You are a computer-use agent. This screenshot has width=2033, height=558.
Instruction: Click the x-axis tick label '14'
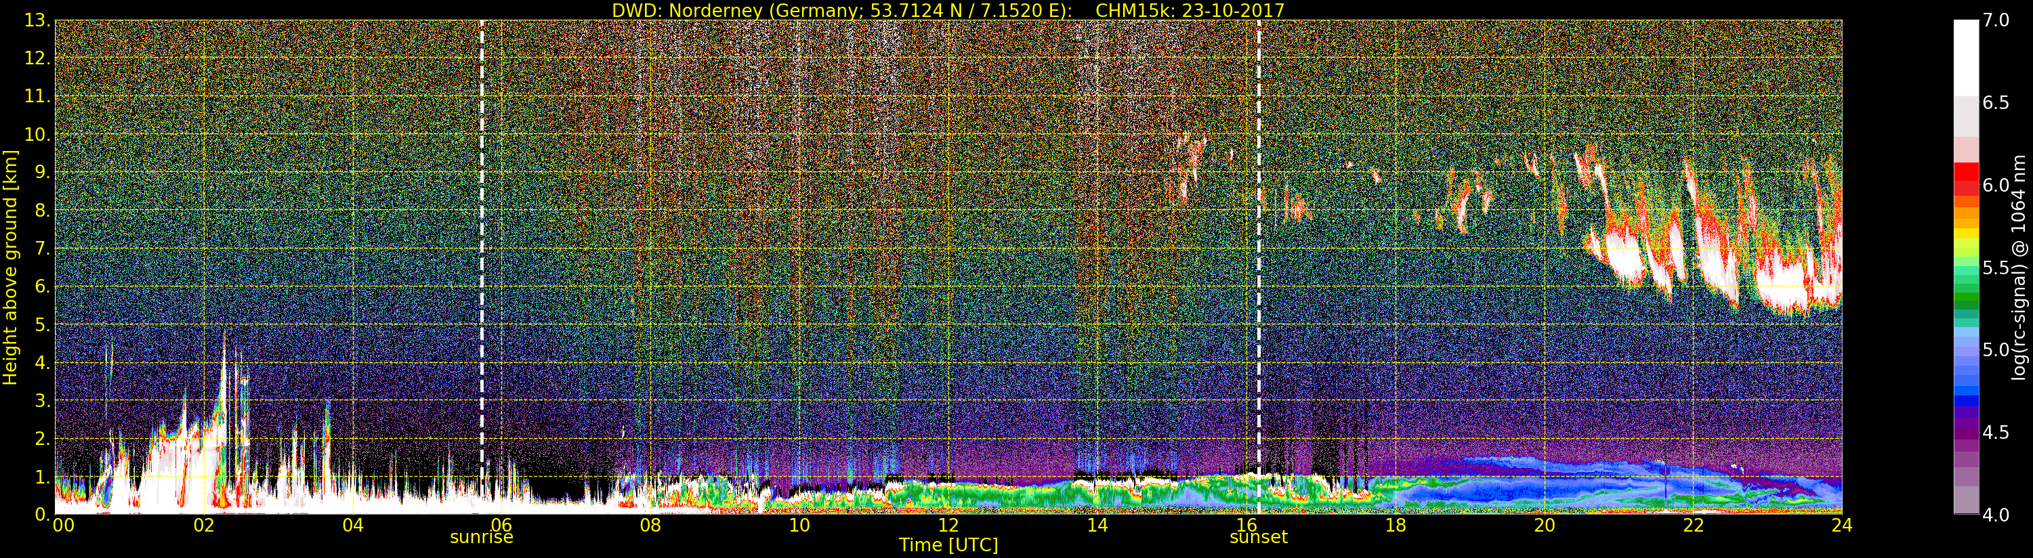click(1097, 525)
